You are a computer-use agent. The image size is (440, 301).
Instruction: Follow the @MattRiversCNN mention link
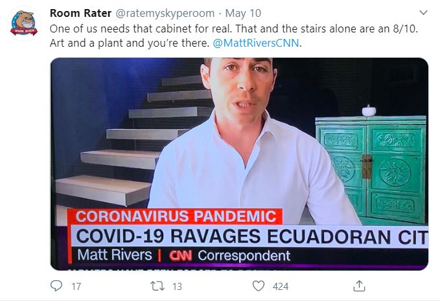256,43
